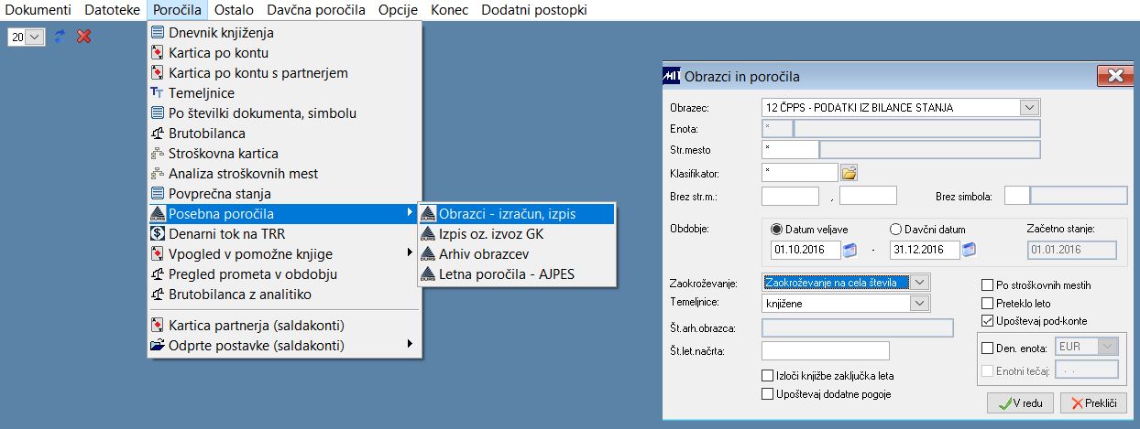Click the Št.let.načrta input field
Viewport: 1140px width, 429px height.
(x=826, y=351)
